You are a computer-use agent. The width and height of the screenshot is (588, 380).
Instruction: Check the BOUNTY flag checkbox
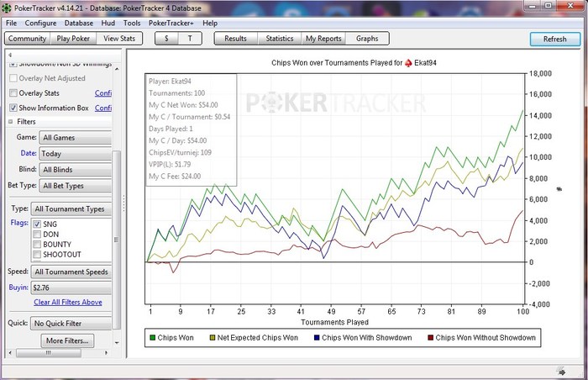click(37, 245)
